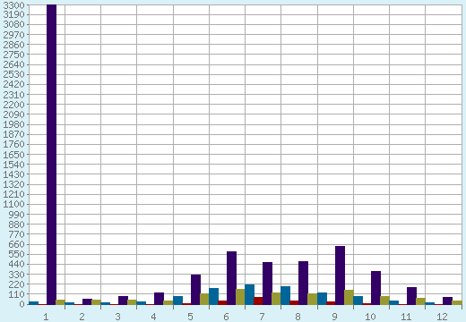Select the purple bar in month 11
Screen dimensions: 466x322
click(411, 296)
